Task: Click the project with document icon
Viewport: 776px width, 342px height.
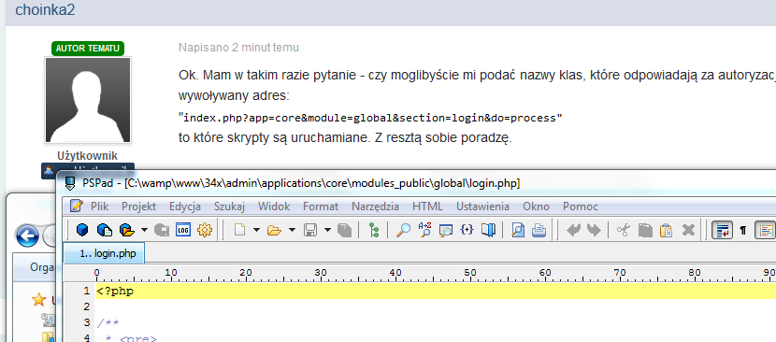Action: (105, 230)
